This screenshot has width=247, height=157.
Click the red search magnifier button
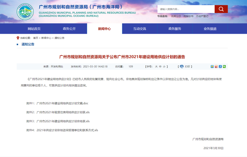(221, 9)
